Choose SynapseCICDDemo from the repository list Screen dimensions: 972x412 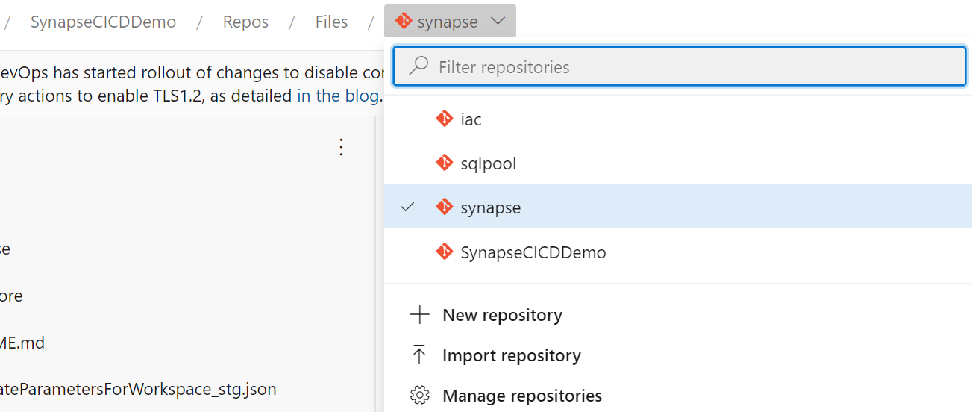pos(533,252)
